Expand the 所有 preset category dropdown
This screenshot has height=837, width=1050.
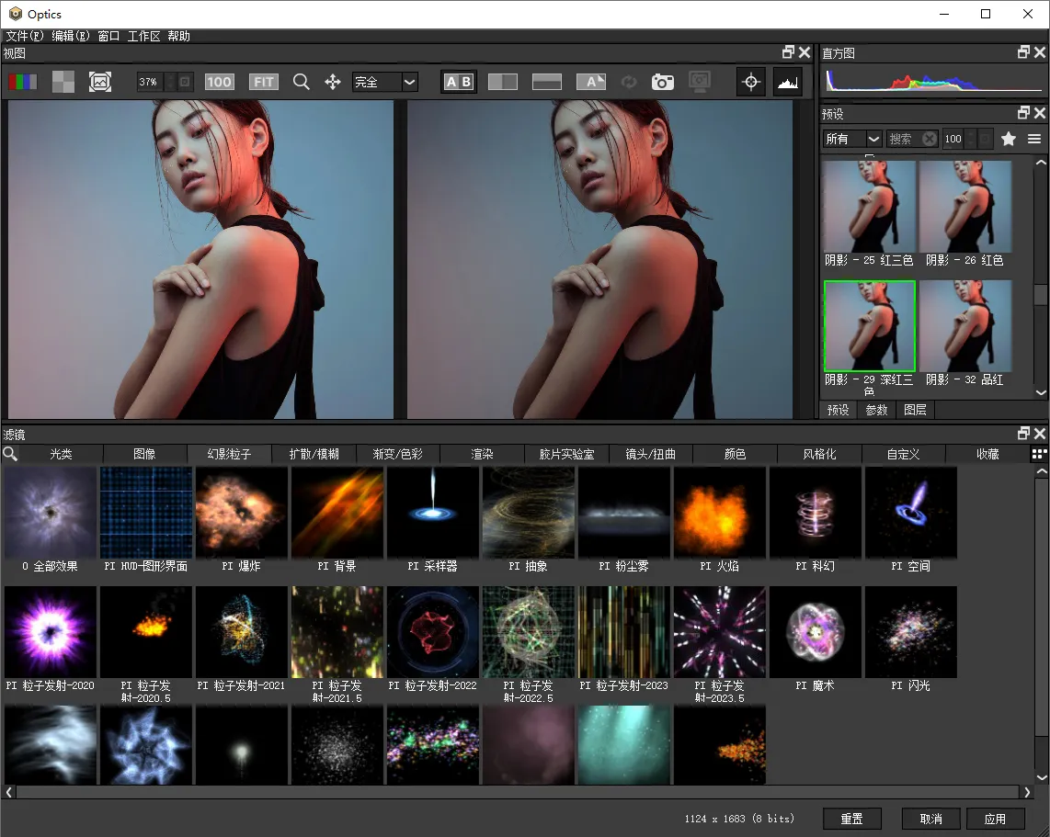(852, 139)
